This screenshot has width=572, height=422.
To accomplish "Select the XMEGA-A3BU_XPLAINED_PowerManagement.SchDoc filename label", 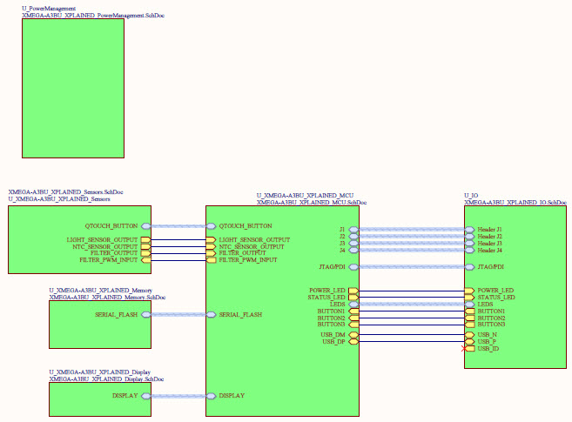I will tap(93, 16).
